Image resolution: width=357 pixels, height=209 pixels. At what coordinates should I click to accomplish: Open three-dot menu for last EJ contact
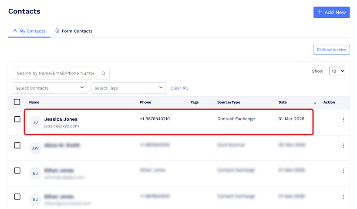(344, 197)
